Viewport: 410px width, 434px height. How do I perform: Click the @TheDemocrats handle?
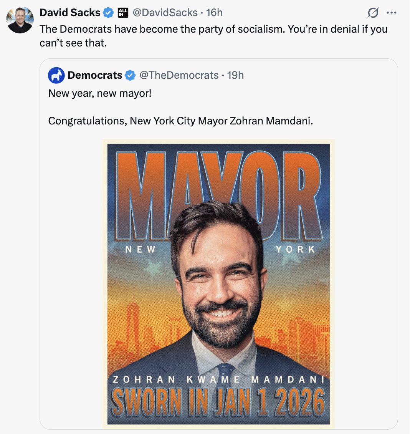(179, 75)
